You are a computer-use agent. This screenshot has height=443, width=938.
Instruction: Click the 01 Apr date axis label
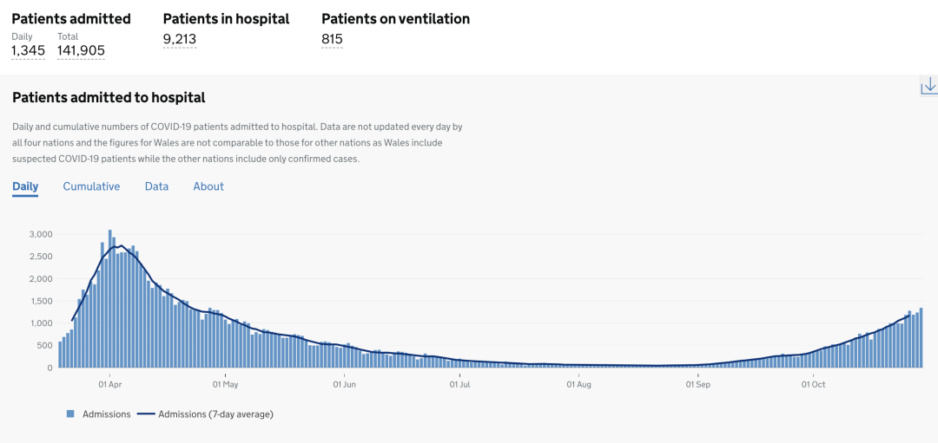pyautogui.click(x=109, y=383)
